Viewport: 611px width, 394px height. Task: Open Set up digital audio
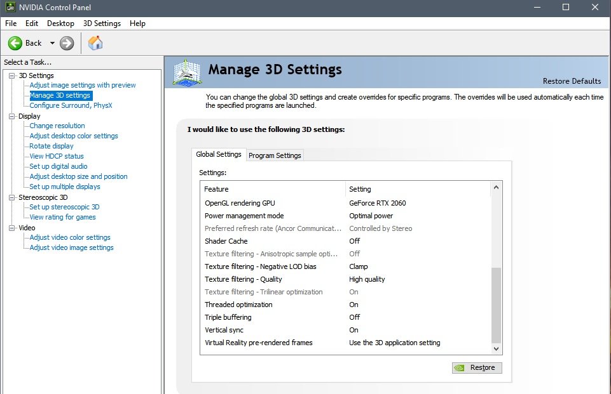pos(58,166)
